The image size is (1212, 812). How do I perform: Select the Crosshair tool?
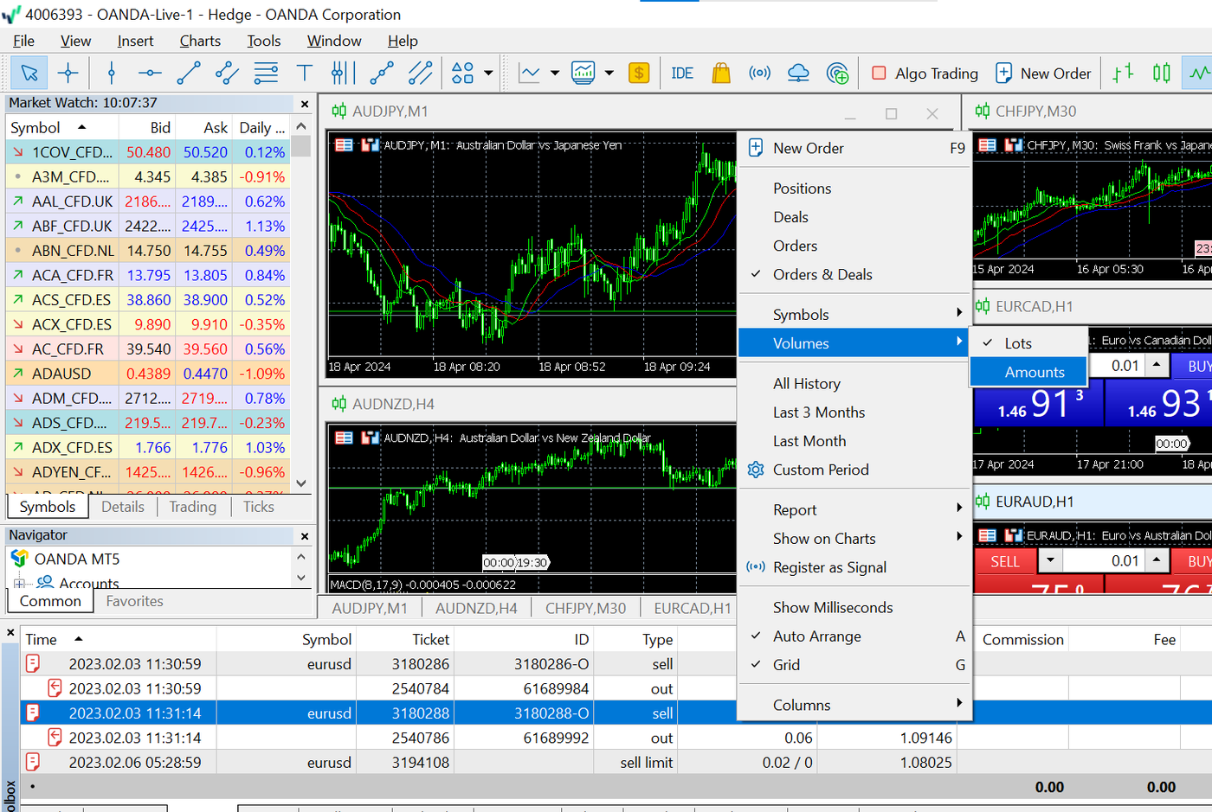point(68,73)
